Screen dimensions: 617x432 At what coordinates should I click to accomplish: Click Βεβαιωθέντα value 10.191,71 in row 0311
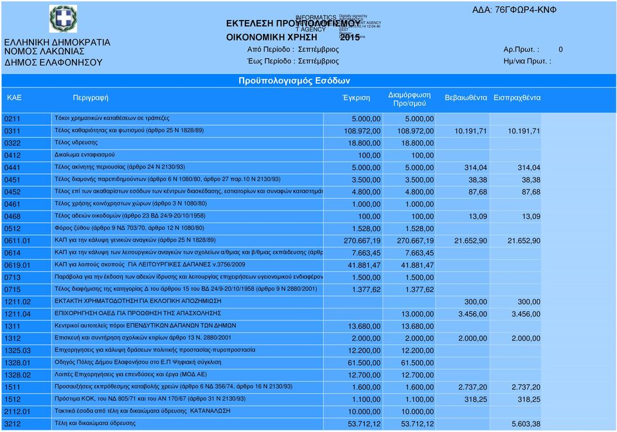470,131
